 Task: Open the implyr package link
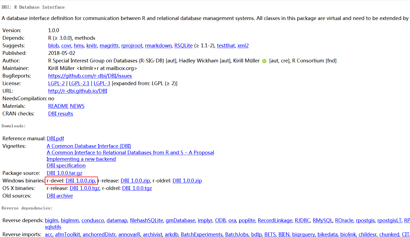click(205, 221)
